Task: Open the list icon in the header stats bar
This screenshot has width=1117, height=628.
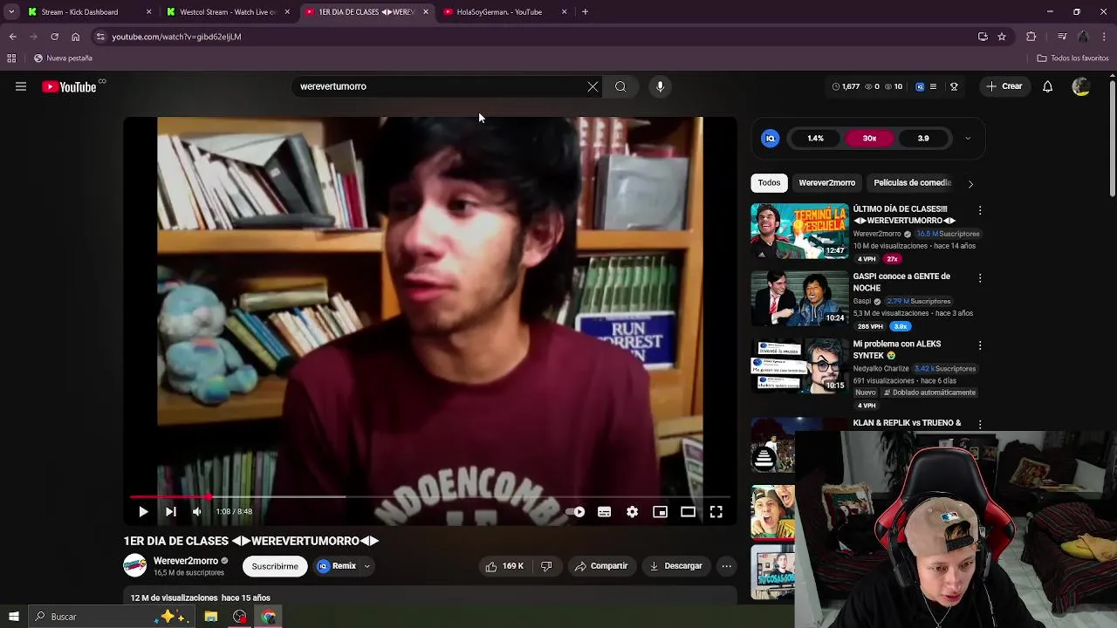Action: 933,86
